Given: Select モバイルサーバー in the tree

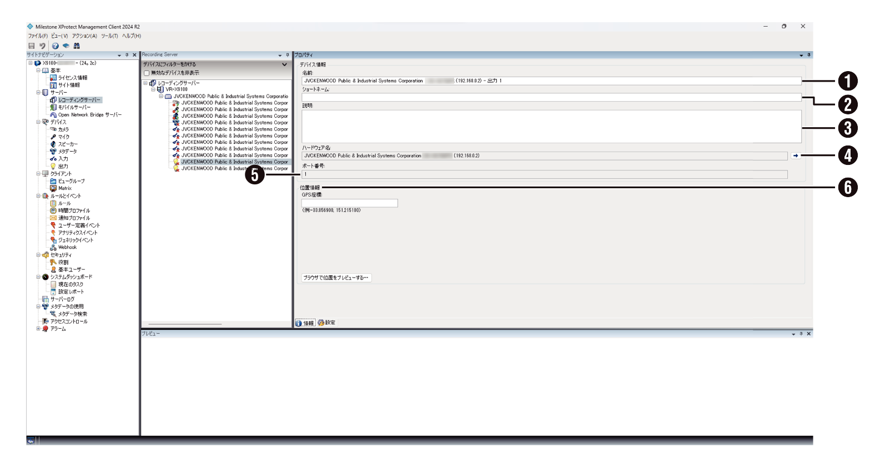Looking at the screenshot, I should click(x=74, y=107).
